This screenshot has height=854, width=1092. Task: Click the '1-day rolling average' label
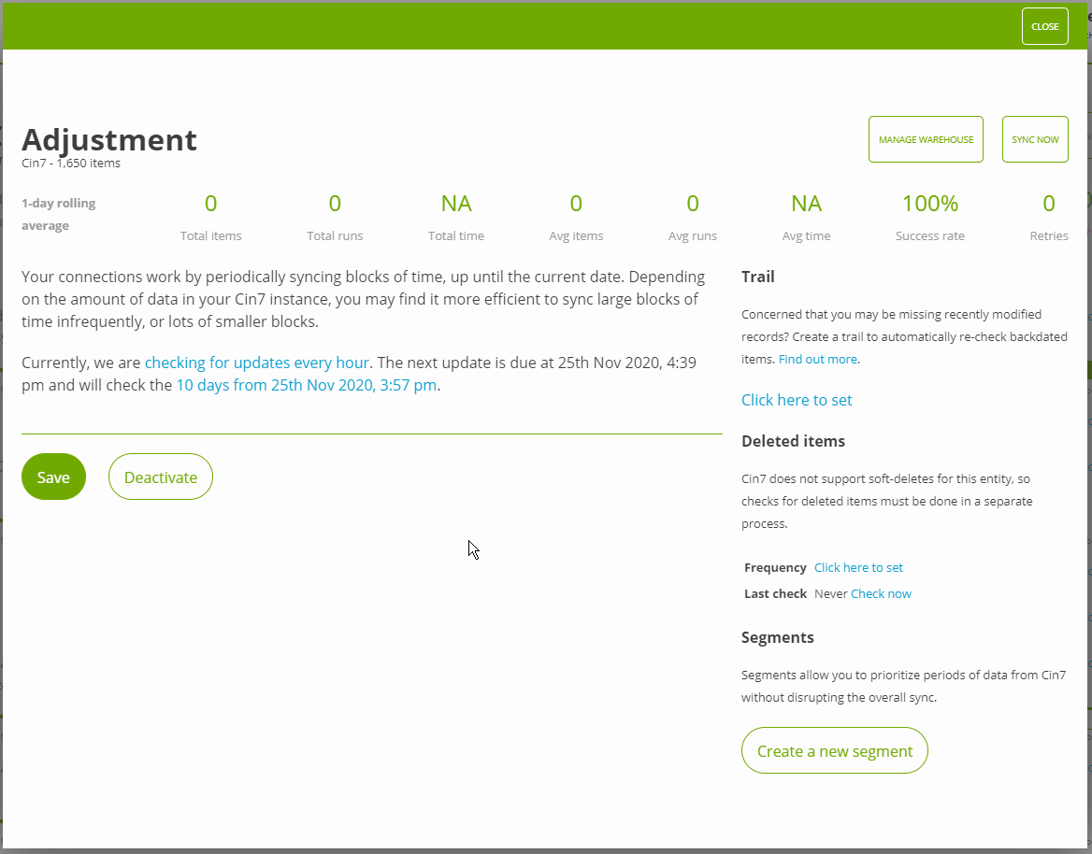[57, 214]
